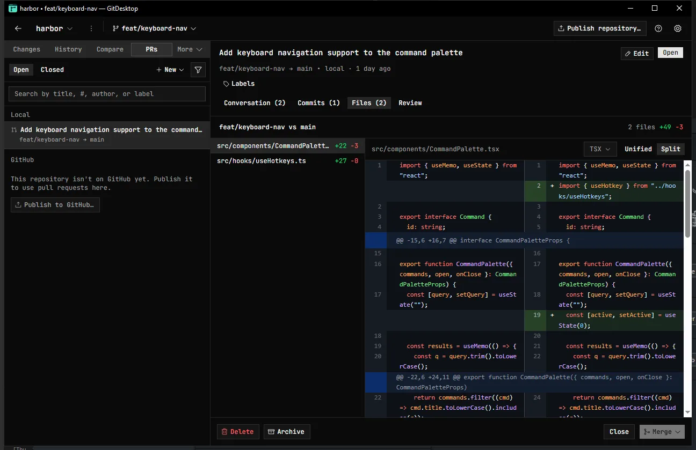The width and height of the screenshot is (696, 450).
Task: Open settings gear icon
Action: pos(678,28)
